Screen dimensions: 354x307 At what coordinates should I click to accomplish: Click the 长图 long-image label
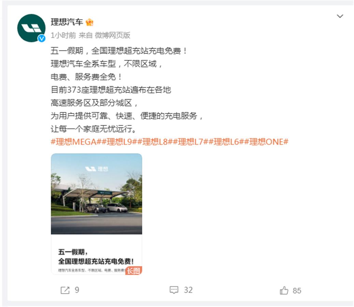click(134, 271)
